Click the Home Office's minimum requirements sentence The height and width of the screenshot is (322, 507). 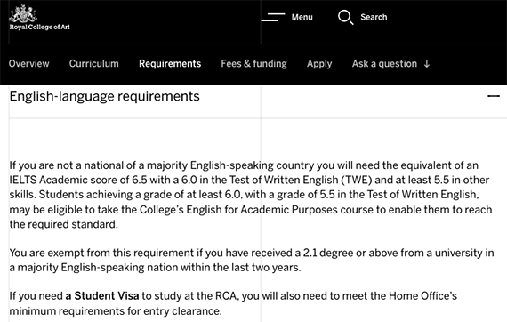[233, 303]
